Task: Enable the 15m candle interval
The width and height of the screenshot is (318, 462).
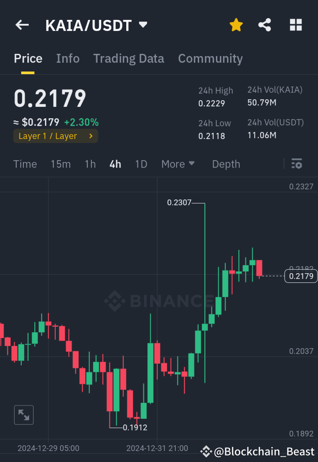Action: (61, 164)
